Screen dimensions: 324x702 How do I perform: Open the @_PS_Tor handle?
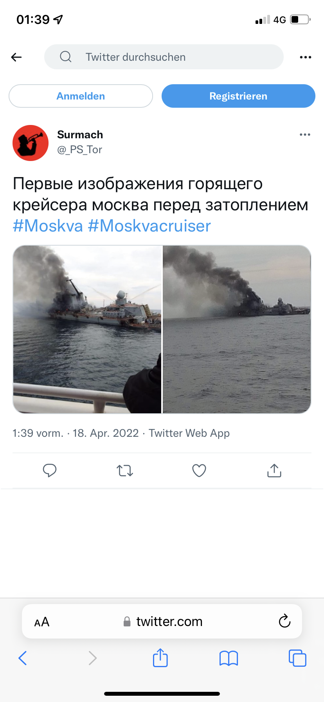coord(80,150)
